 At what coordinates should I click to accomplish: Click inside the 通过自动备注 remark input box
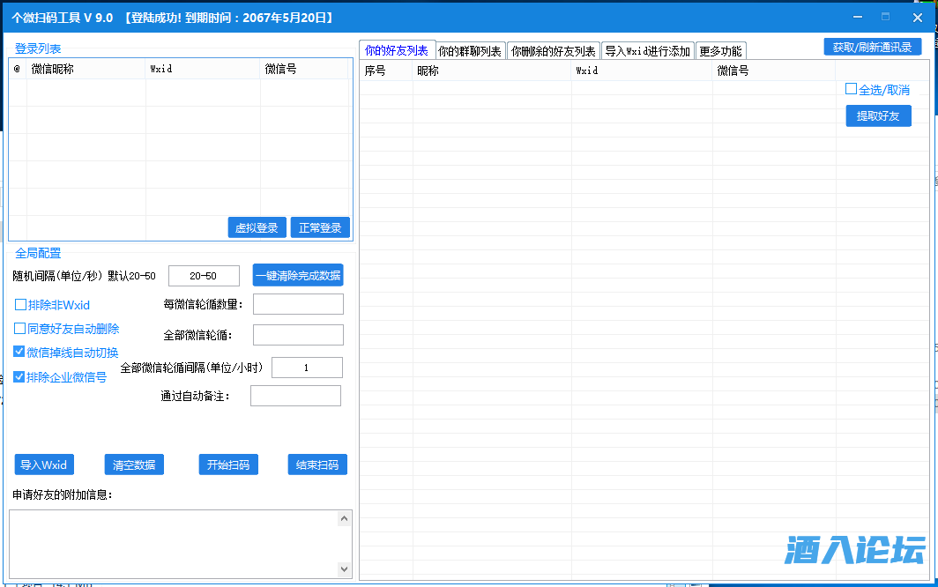tap(295, 395)
